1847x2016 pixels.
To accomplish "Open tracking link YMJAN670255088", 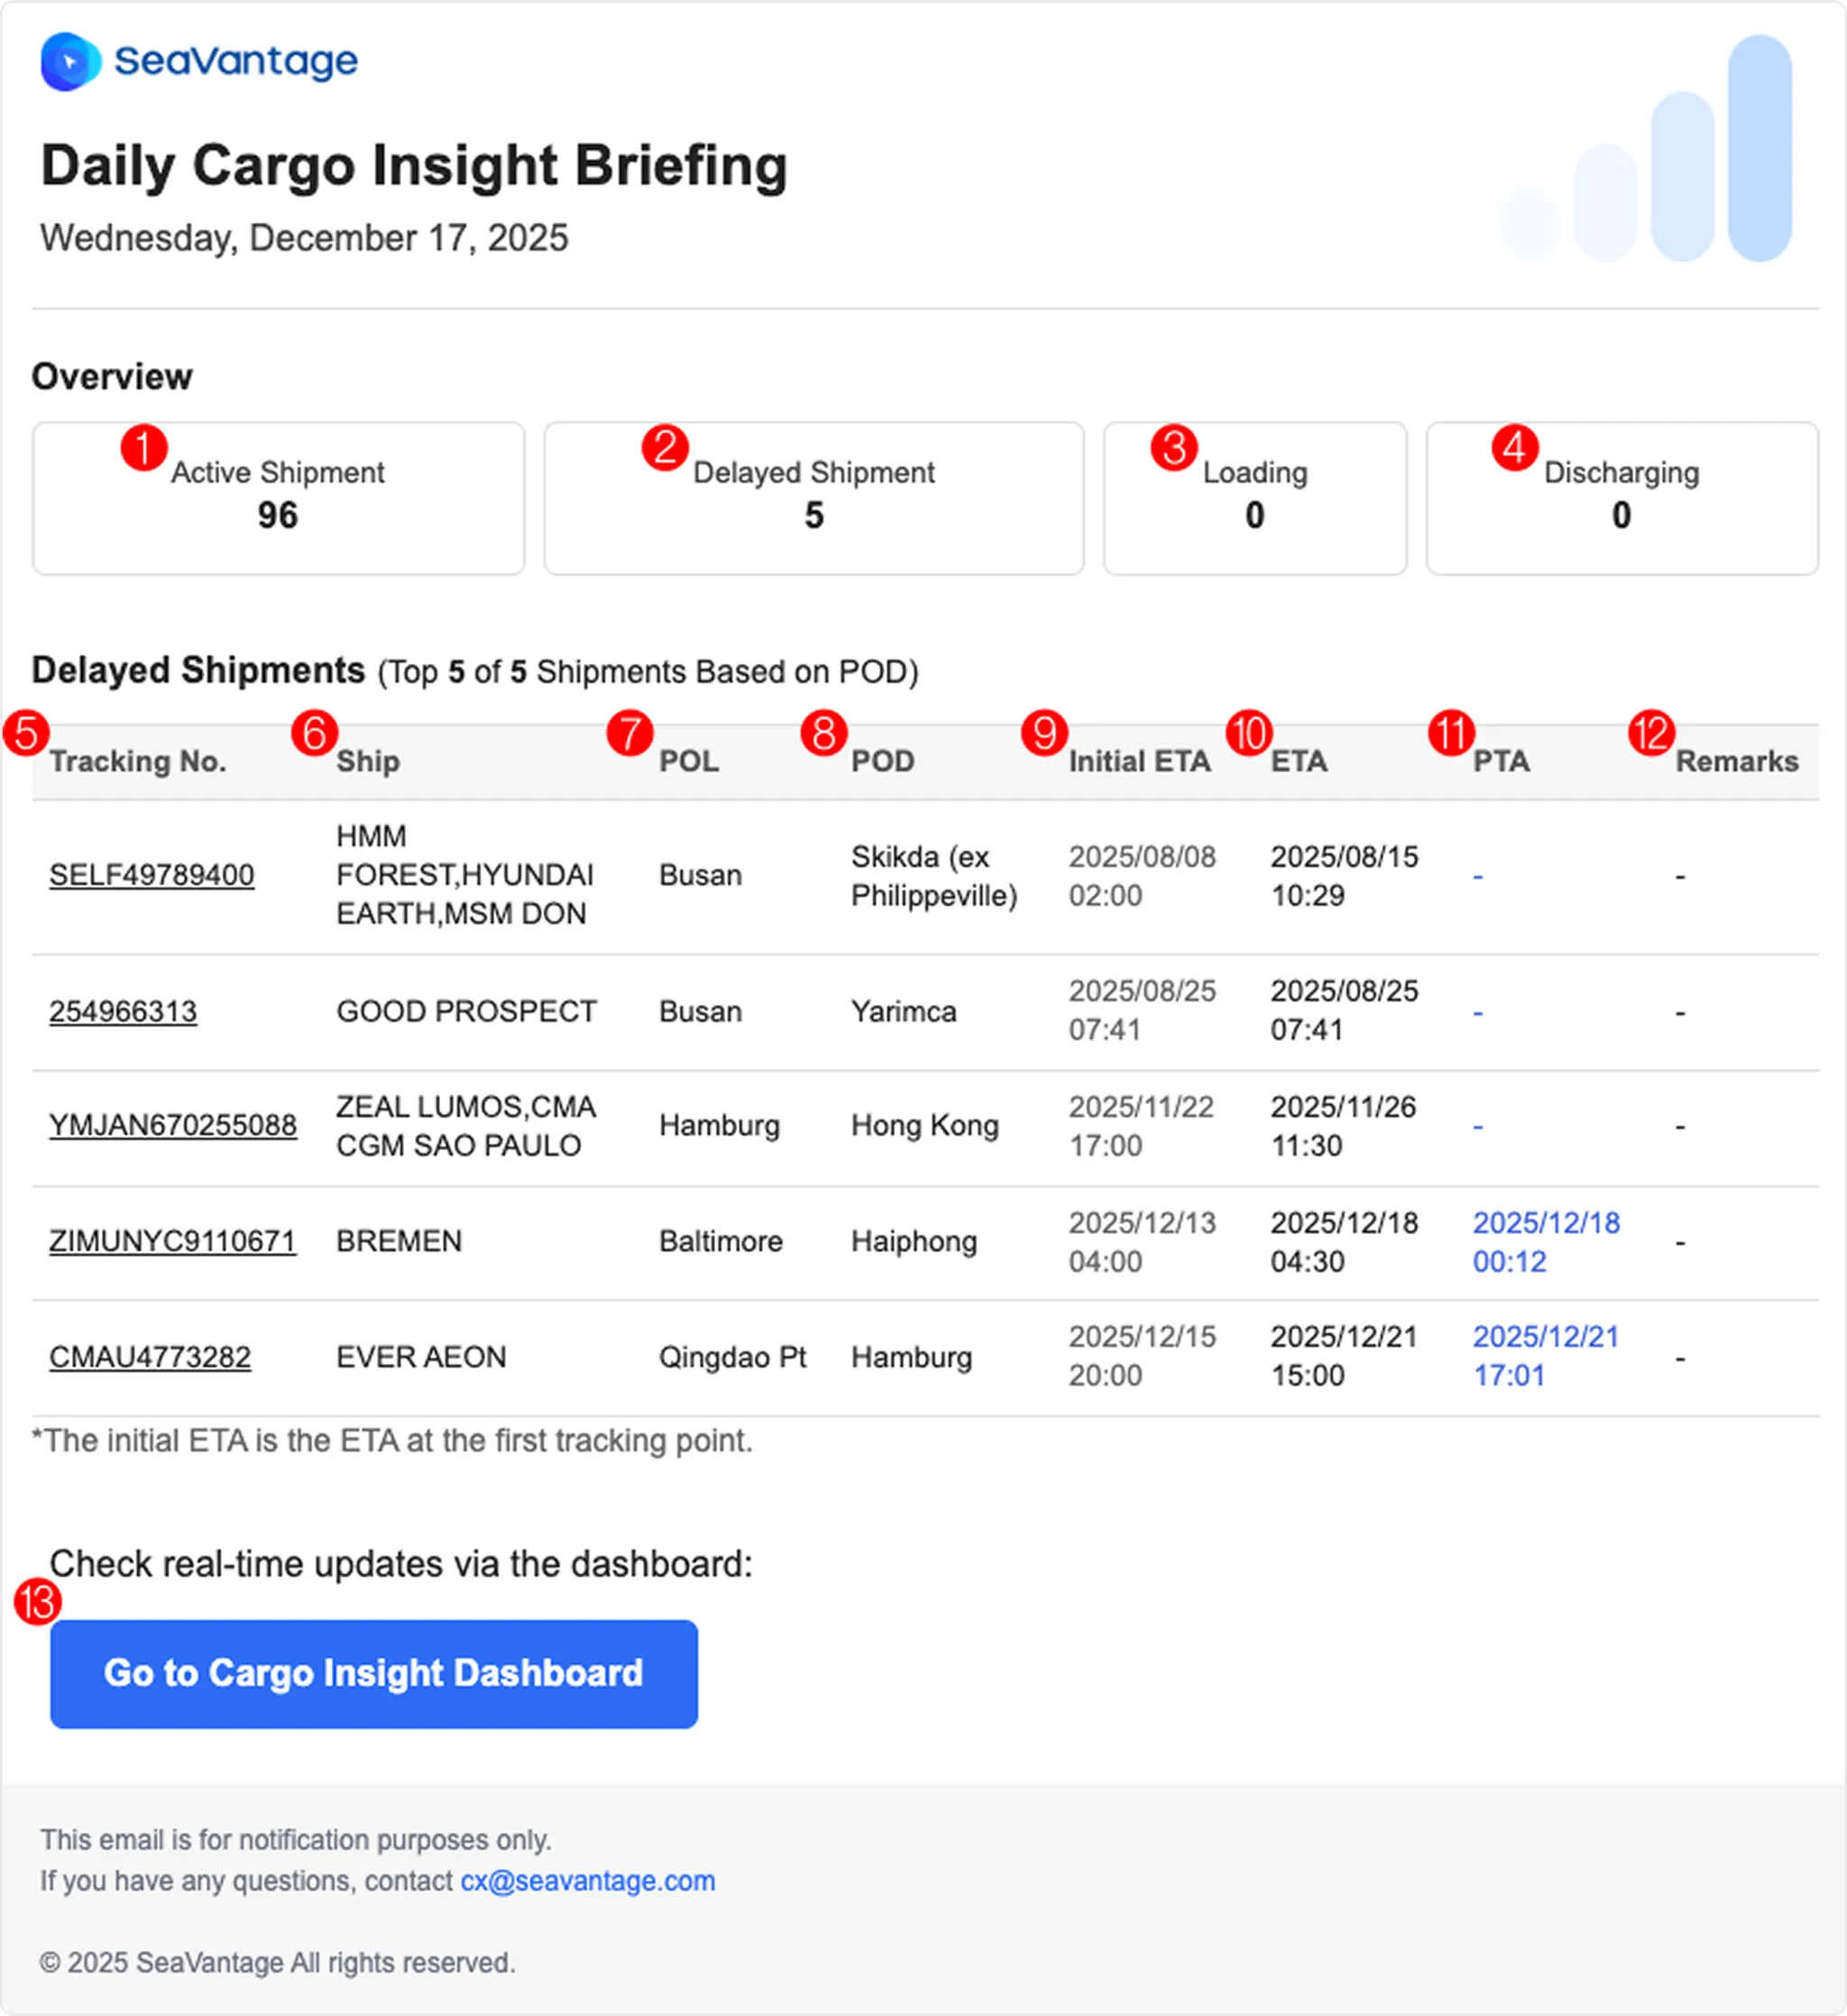I will 173,1125.
